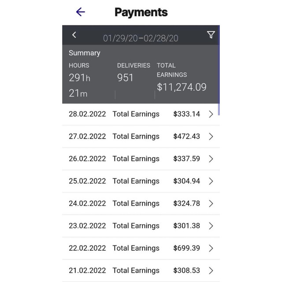Open the filter funnel icon

pyautogui.click(x=211, y=35)
